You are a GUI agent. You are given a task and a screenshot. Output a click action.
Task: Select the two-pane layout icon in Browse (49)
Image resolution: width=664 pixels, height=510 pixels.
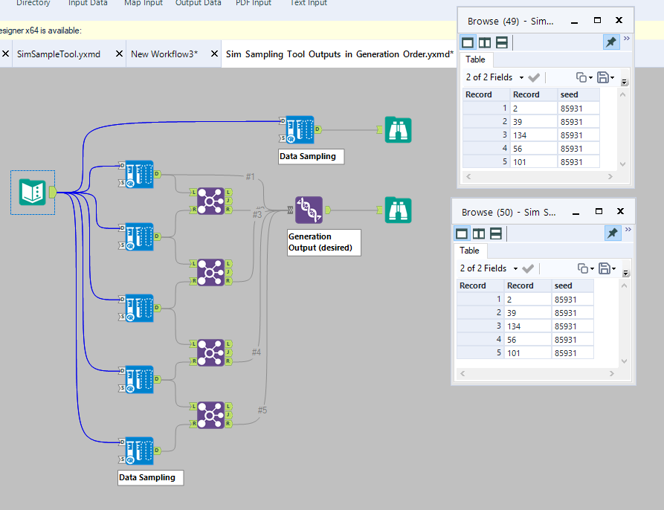[x=483, y=42]
